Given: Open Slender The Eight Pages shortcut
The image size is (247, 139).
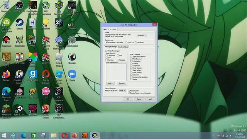Looking at the screenshot, I should (x=72, y=8).
